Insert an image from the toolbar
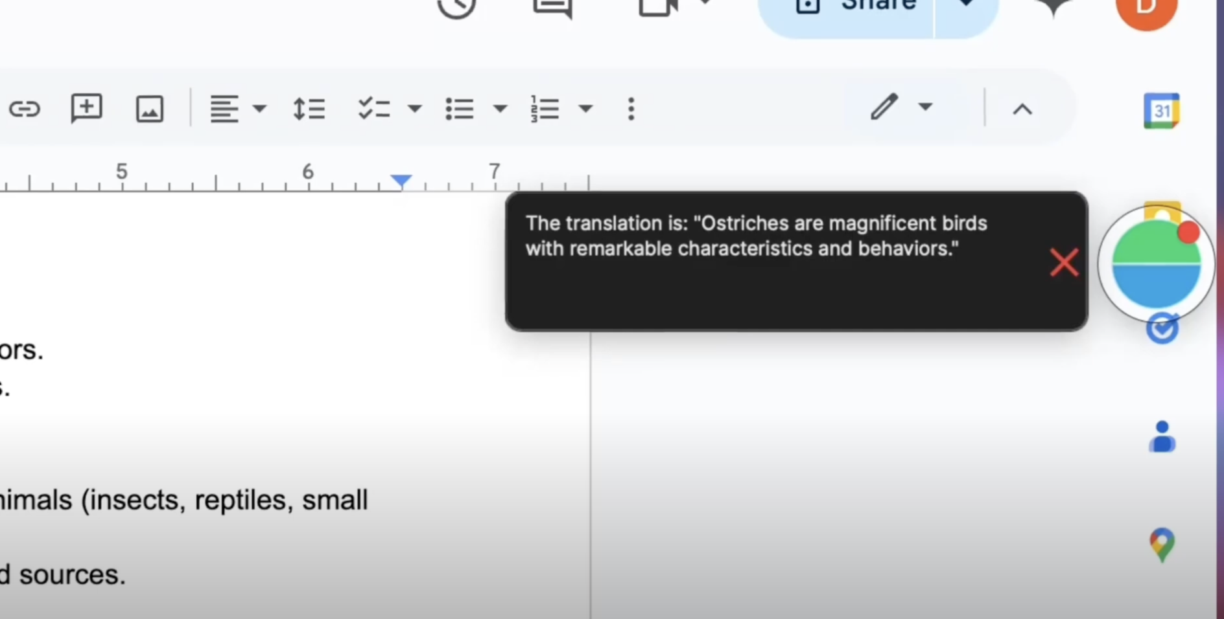 point(149,109)
